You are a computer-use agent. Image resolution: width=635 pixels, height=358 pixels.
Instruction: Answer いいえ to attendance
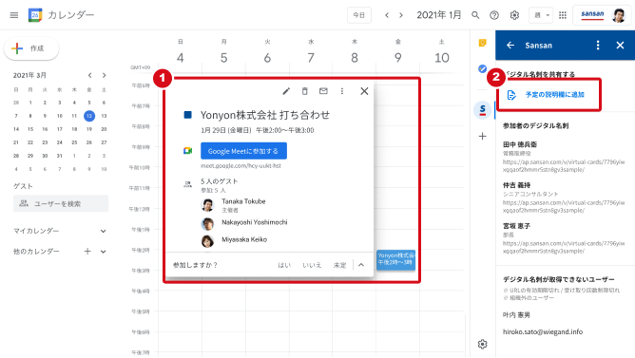pyautogui.click(x=312, y=265)
